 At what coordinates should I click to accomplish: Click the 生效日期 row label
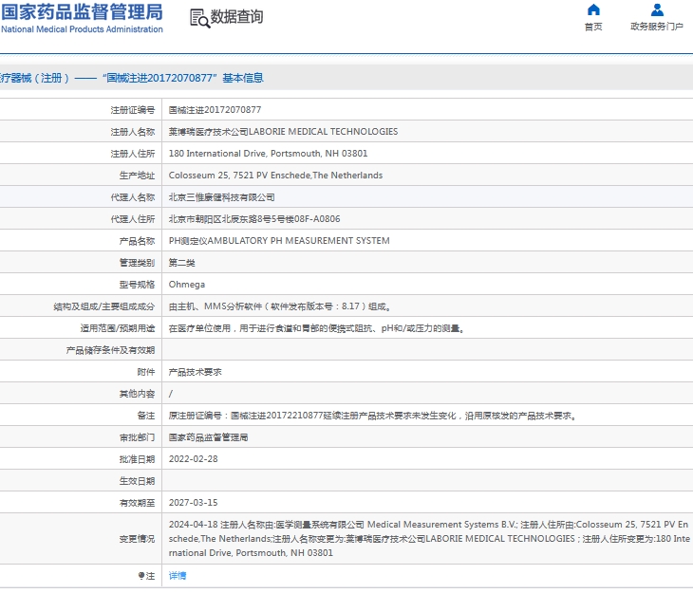pyautogui.click(x=137, y=481)
